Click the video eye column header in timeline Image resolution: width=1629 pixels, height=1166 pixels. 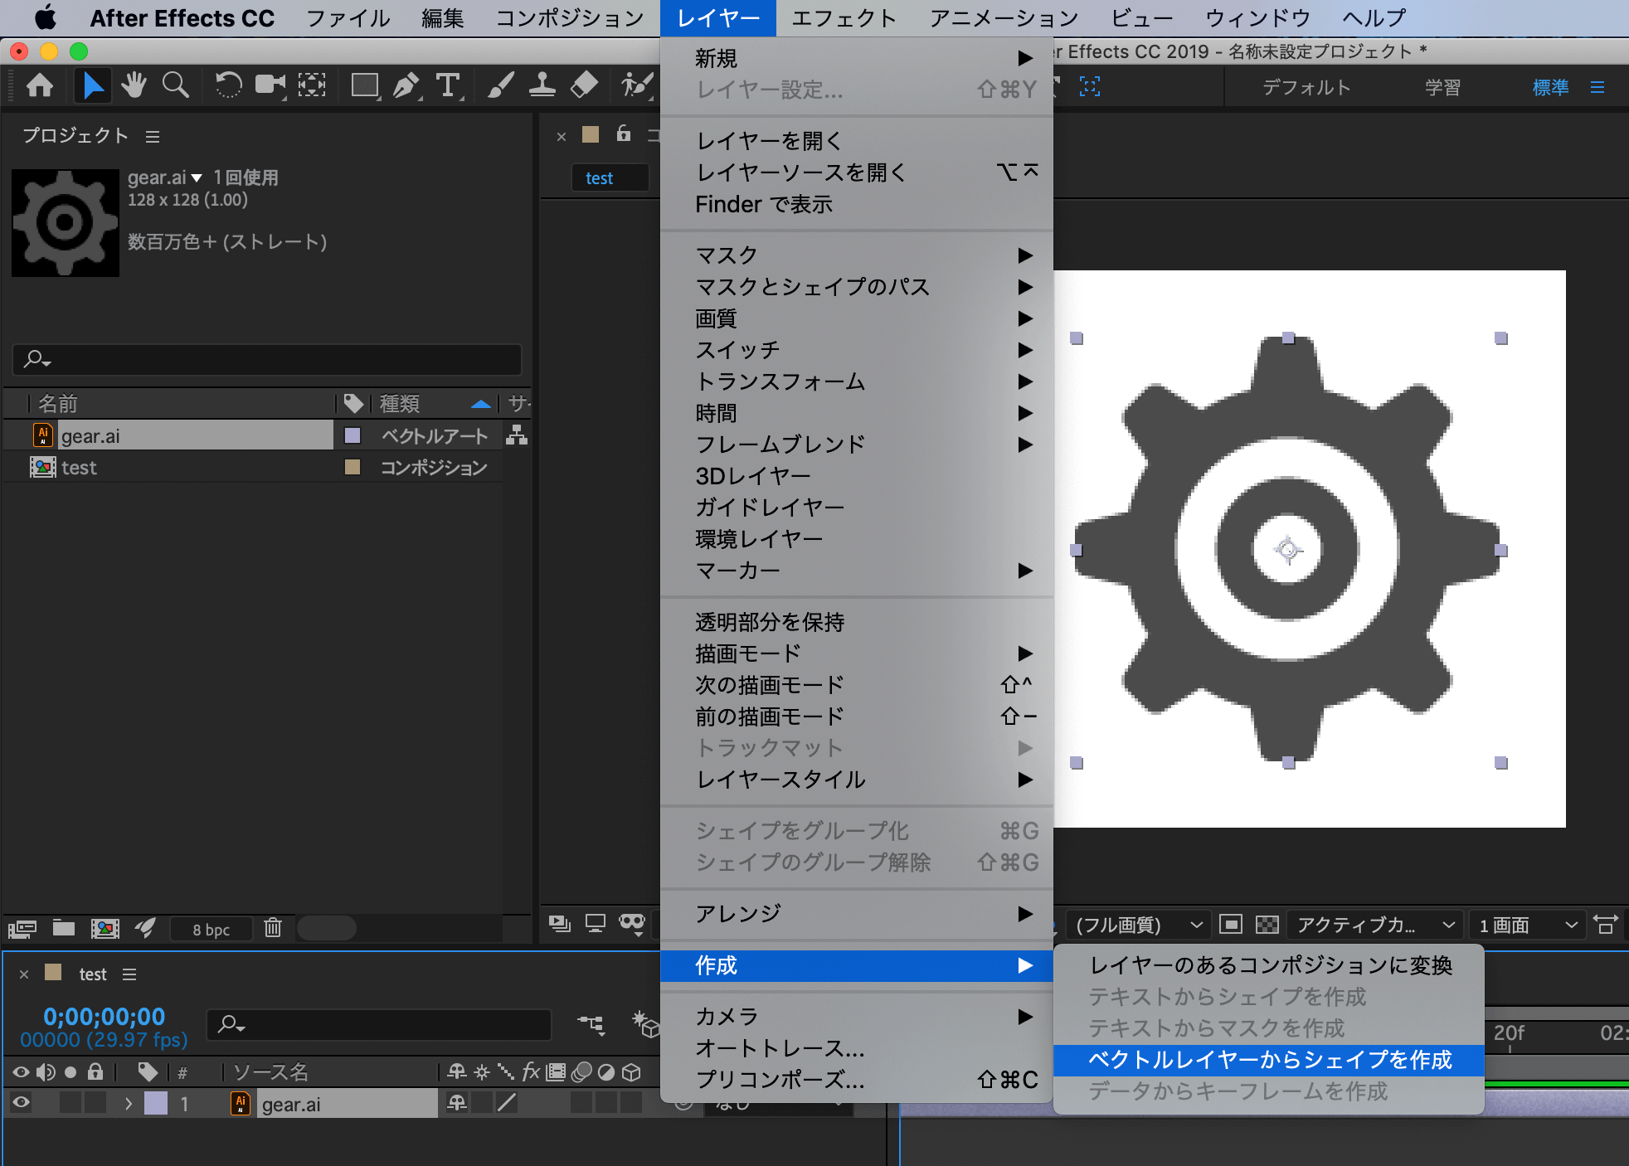coord(21,1071)
